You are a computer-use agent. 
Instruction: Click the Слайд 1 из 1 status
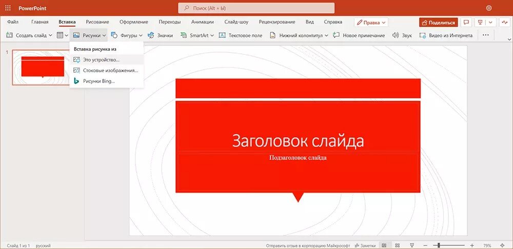point(18,245)
